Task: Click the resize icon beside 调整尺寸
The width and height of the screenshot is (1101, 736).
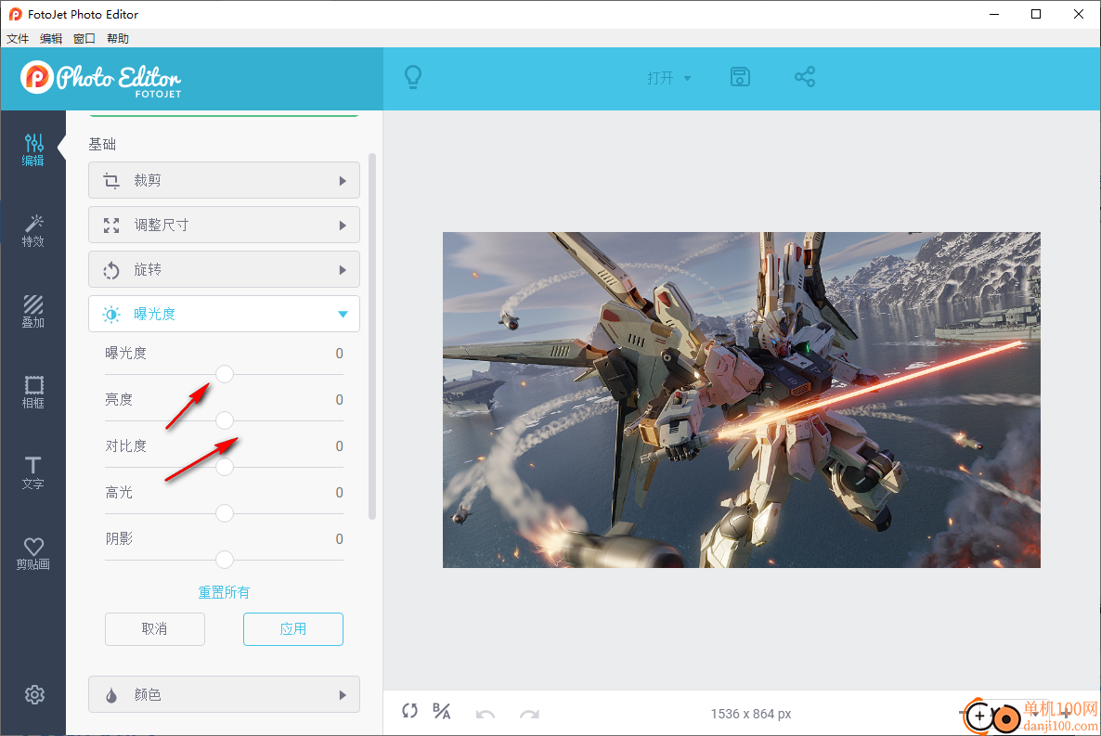Action: tap(111, 226)
